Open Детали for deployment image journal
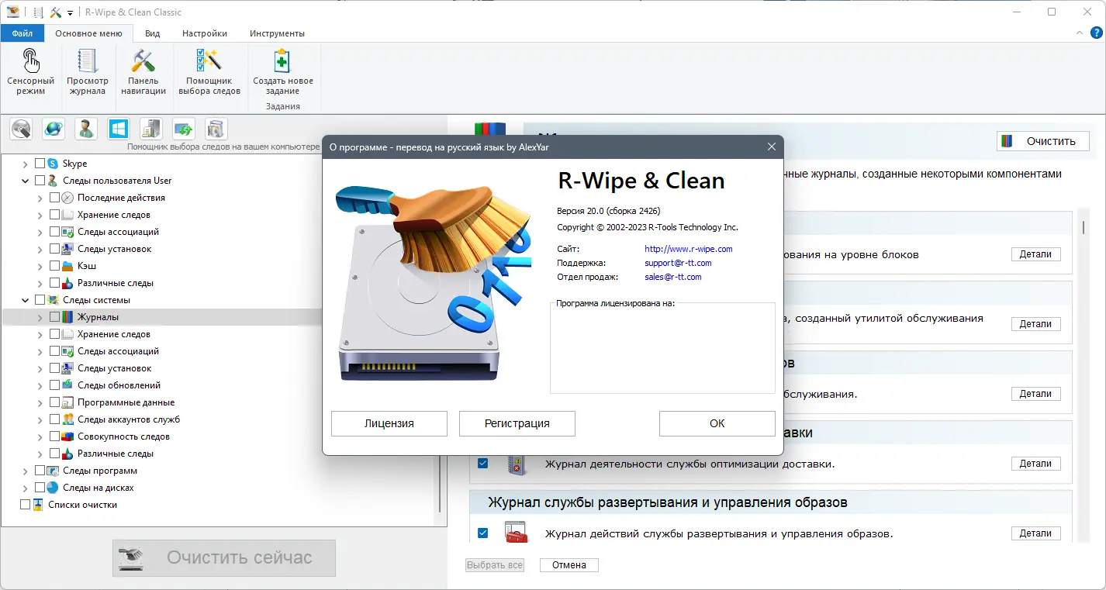 [x=1035, y=533]
